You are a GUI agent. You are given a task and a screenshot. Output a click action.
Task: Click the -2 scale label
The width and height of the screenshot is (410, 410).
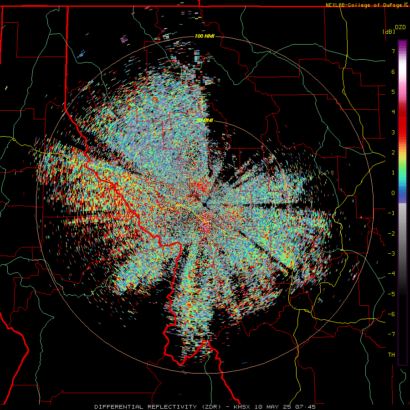click(391, 234)
